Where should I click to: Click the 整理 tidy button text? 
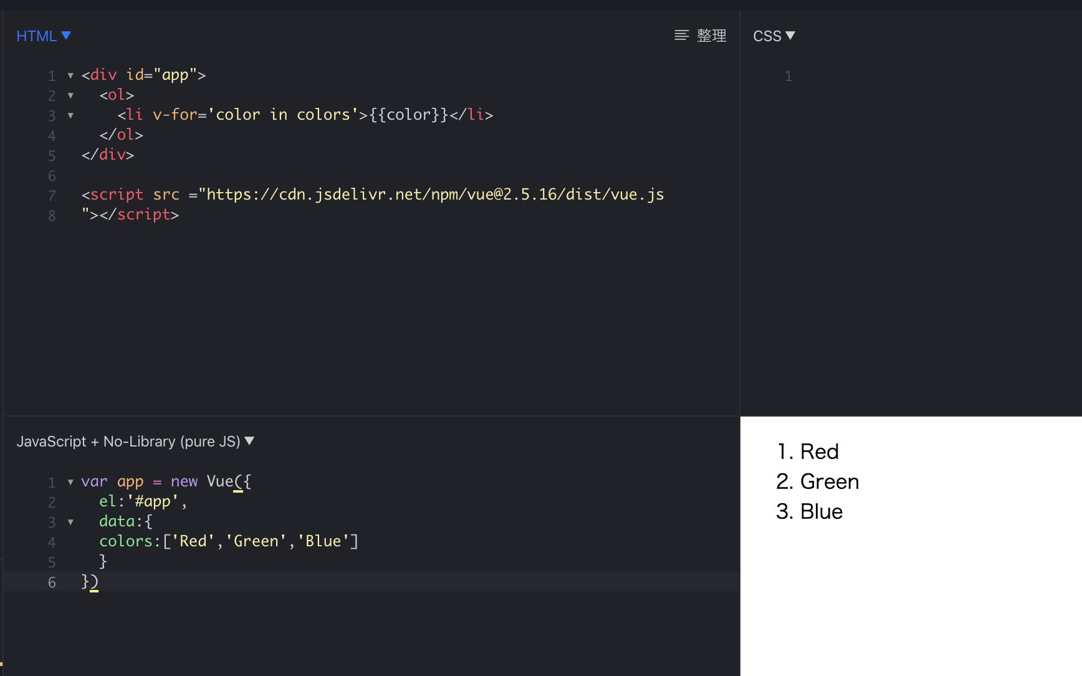711,36
